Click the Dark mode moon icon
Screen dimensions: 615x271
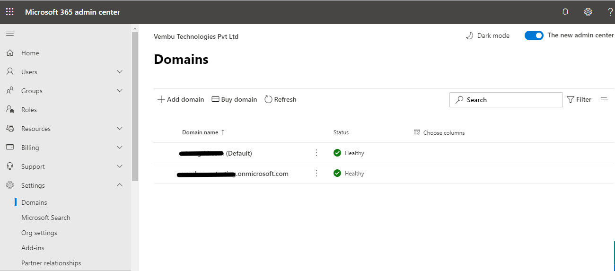tap(469, 35)
